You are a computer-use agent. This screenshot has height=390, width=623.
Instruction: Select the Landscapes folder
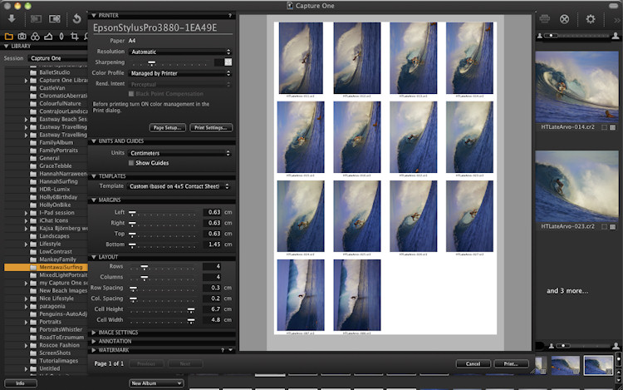(x=54, y=236)
